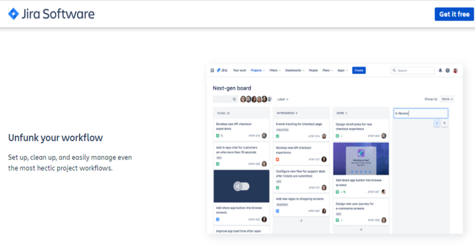Open the app switcher grid icon
This screenshot has width=475, height=249.
pyautogui.click(x=212, y=70)
